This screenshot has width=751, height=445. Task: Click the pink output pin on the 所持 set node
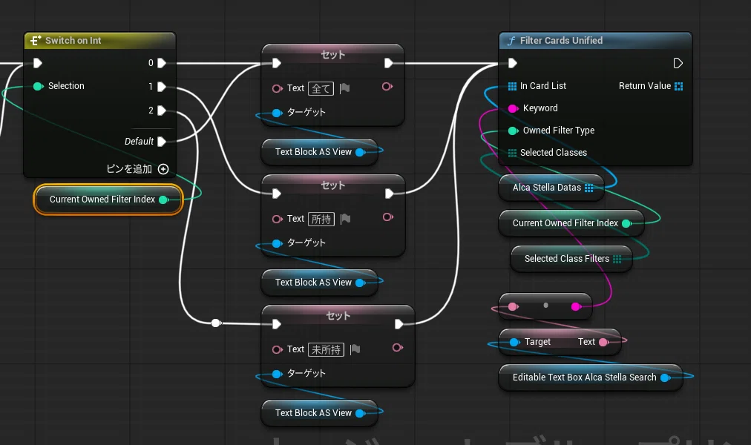click(387, 217)
